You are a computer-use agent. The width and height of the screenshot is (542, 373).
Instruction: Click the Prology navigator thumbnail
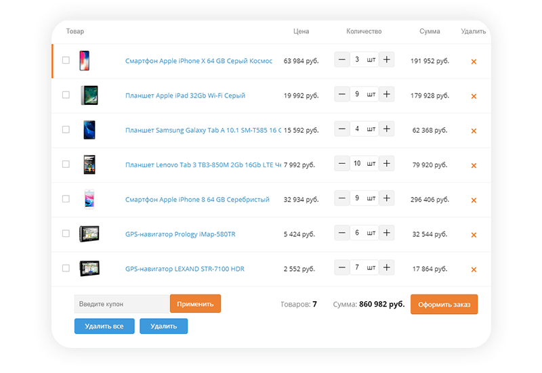(89, 234)
